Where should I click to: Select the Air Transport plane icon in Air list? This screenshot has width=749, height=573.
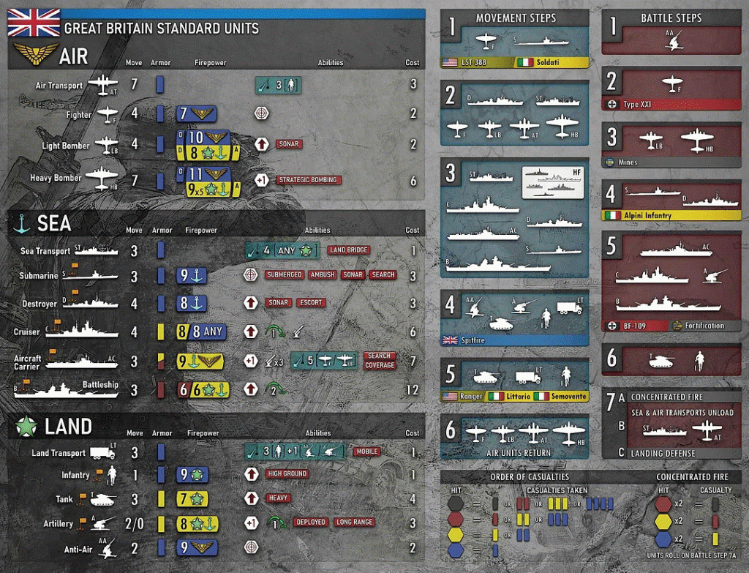[x=102, y=85]
